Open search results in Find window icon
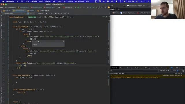The height and width of the screenshot is (104, 185). (52, 14)
